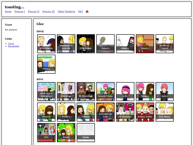Open Faberry thumbnail with green speech banner
This screenshot has width=193, height=145.
tap(46, 64)
